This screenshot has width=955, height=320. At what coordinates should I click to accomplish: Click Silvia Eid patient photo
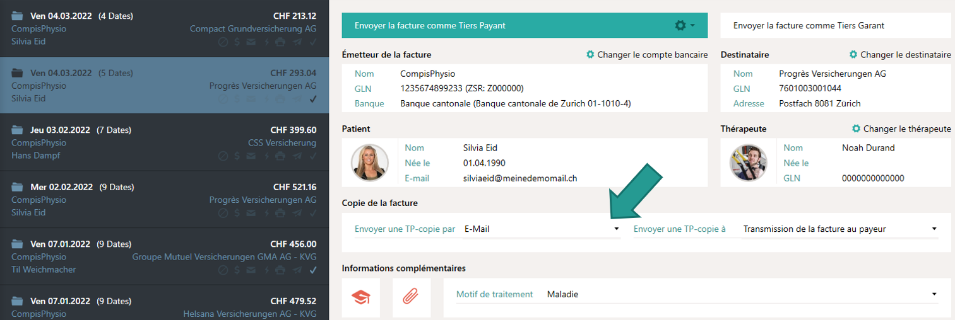(x=370, y=163)
